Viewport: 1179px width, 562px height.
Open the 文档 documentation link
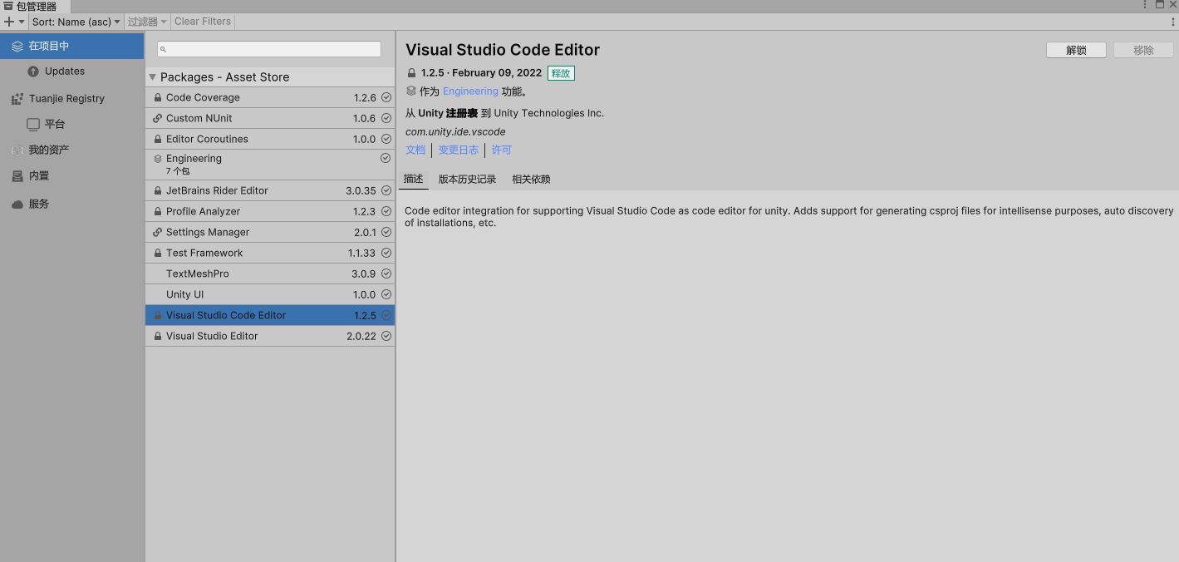(415, 150)
